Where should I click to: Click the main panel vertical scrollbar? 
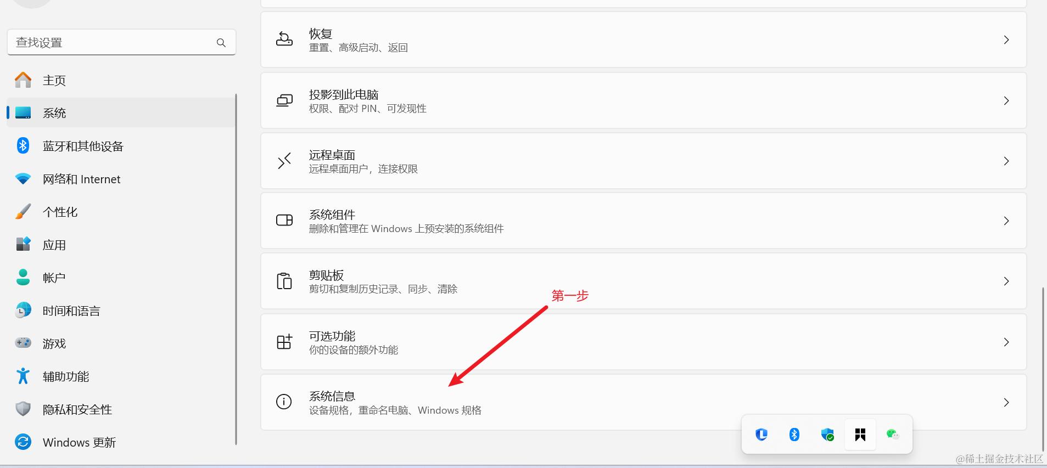click(1043, 369)
